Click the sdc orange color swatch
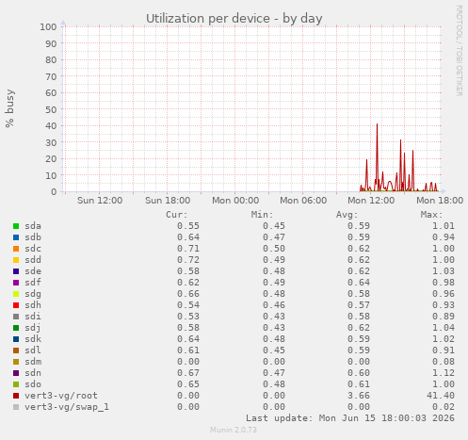The height and width of the screenshot is (440, 468). tap(16, 249)
